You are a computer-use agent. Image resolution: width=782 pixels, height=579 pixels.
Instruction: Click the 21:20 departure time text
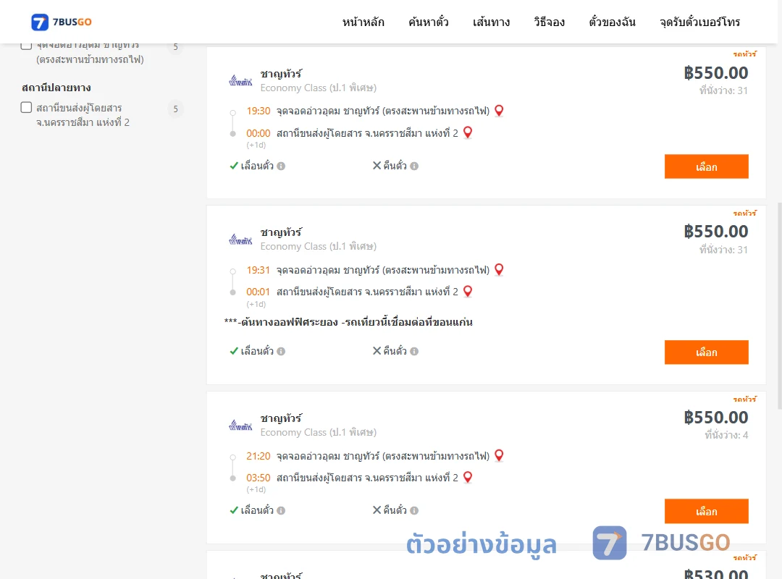(x=258, y=456)
